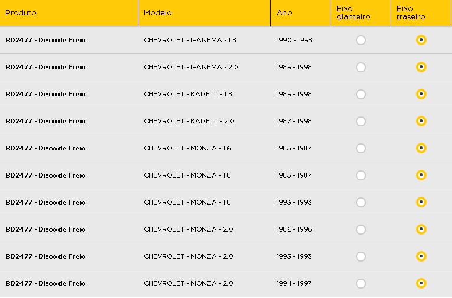The width and height of the screenshot is (452, 298).
Task: Select rear axle for MONZA 2.0 1994-1997
Action: pyautogui.click(x=421, y=283)
